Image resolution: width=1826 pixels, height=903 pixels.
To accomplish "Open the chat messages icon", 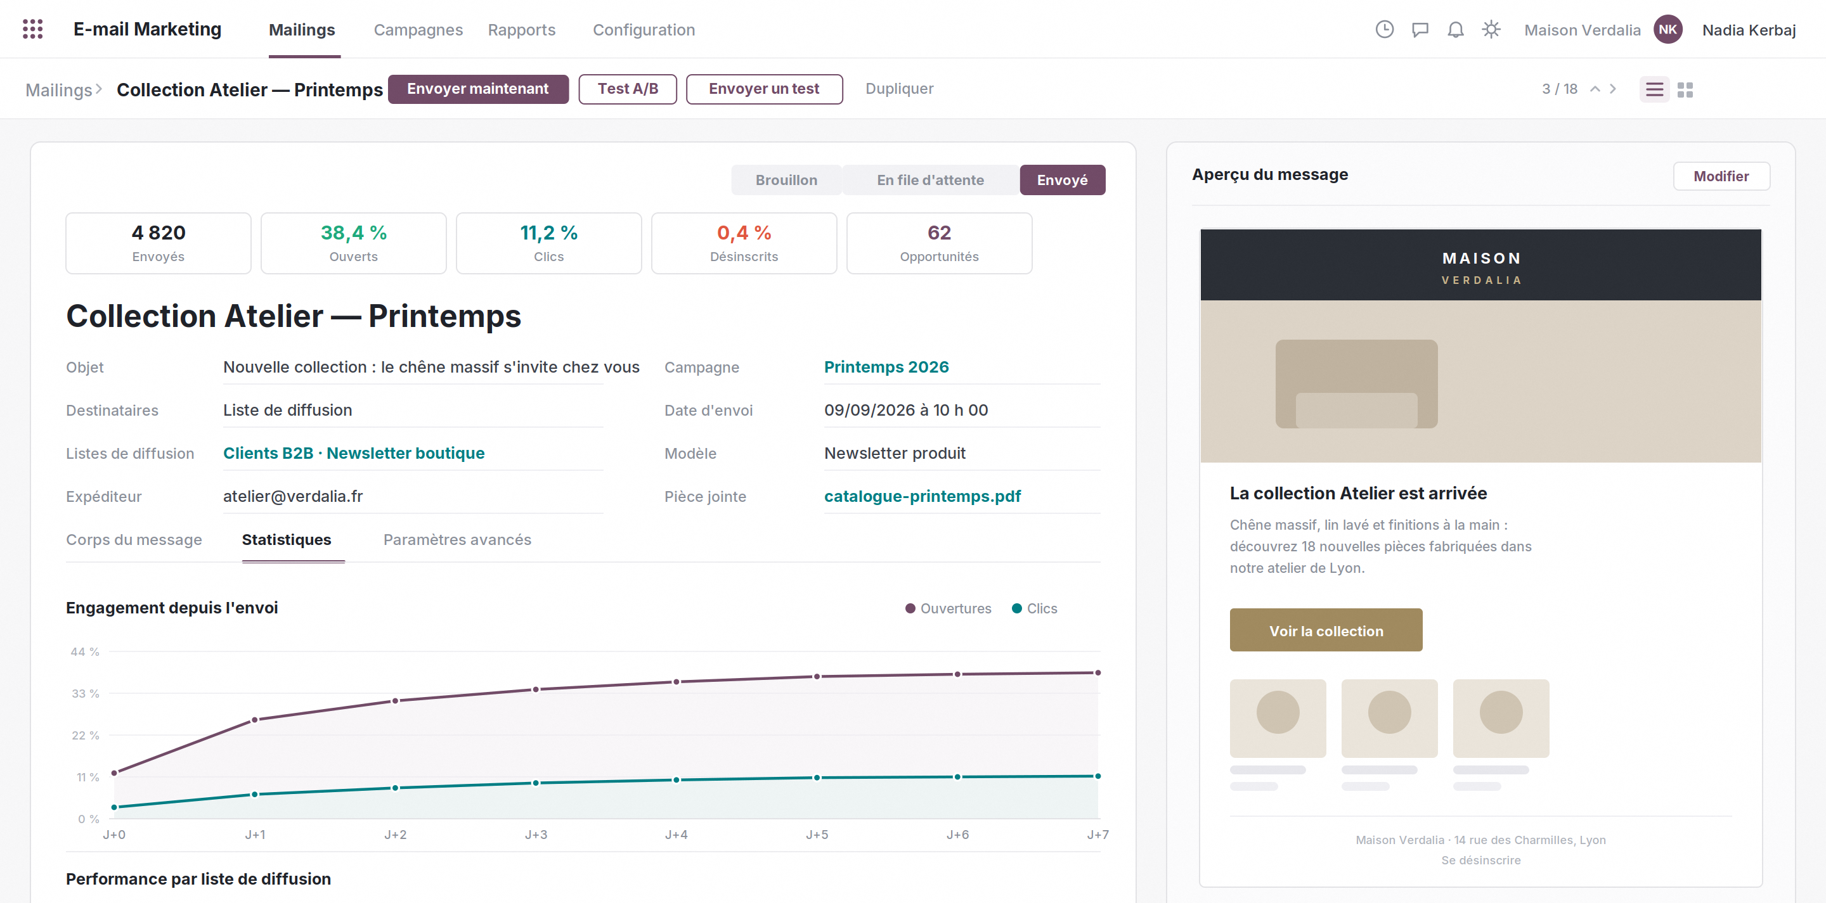I will click(x=1419, y=30).
